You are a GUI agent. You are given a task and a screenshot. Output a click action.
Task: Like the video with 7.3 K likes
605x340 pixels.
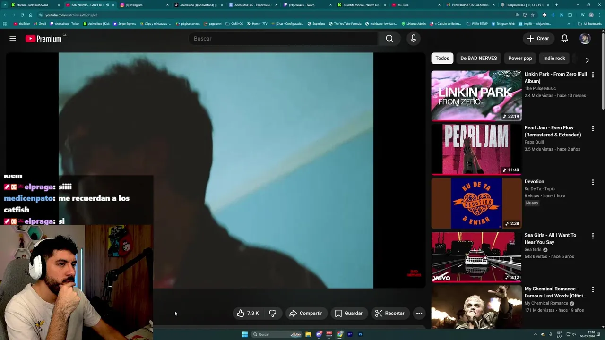point(248,313)
